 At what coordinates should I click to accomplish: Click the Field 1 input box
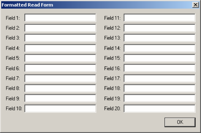point(60,18)
